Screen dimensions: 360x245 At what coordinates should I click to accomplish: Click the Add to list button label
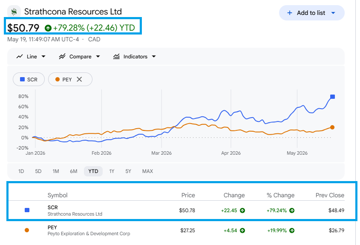(311, 13)
